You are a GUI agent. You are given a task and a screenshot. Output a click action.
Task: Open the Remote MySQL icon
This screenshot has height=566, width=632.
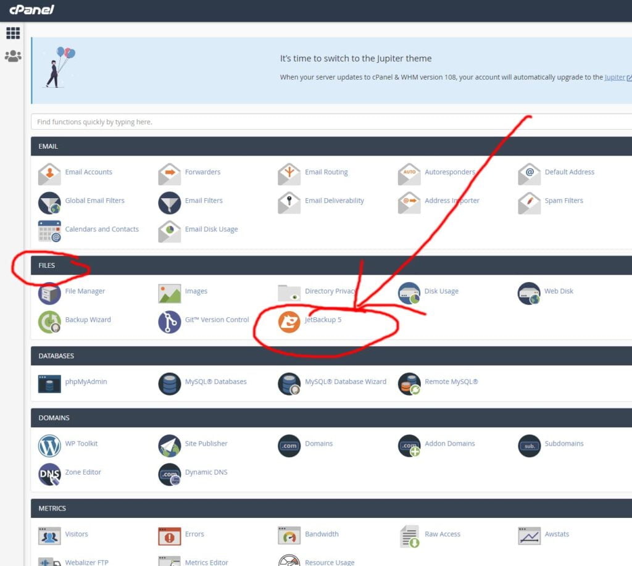409,383
